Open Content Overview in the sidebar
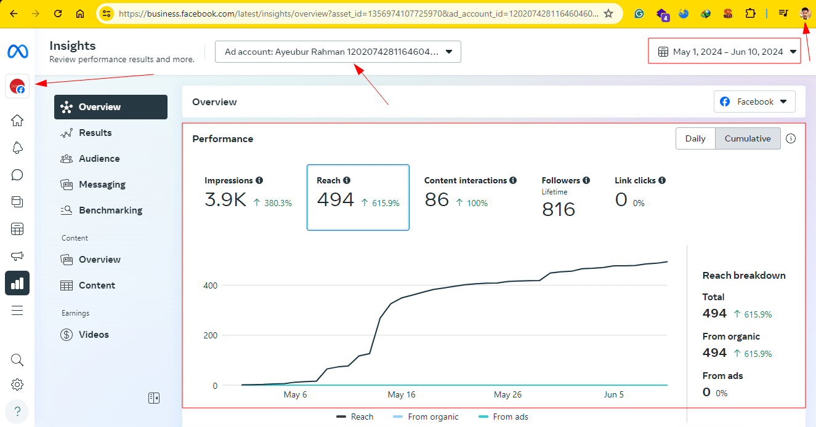816x427 pixels. (x=111, y=260)
